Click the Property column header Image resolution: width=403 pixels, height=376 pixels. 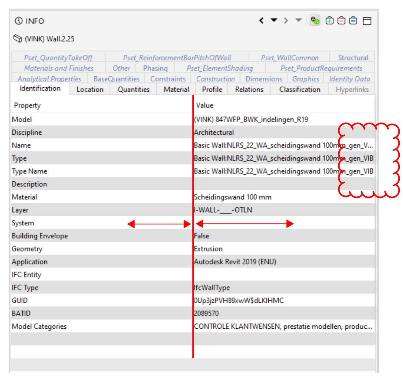coord(102,105)
